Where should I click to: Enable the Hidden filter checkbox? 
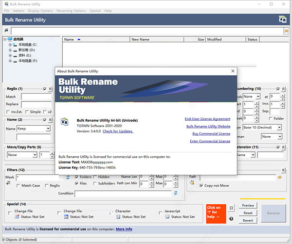[x=94, y=177]
